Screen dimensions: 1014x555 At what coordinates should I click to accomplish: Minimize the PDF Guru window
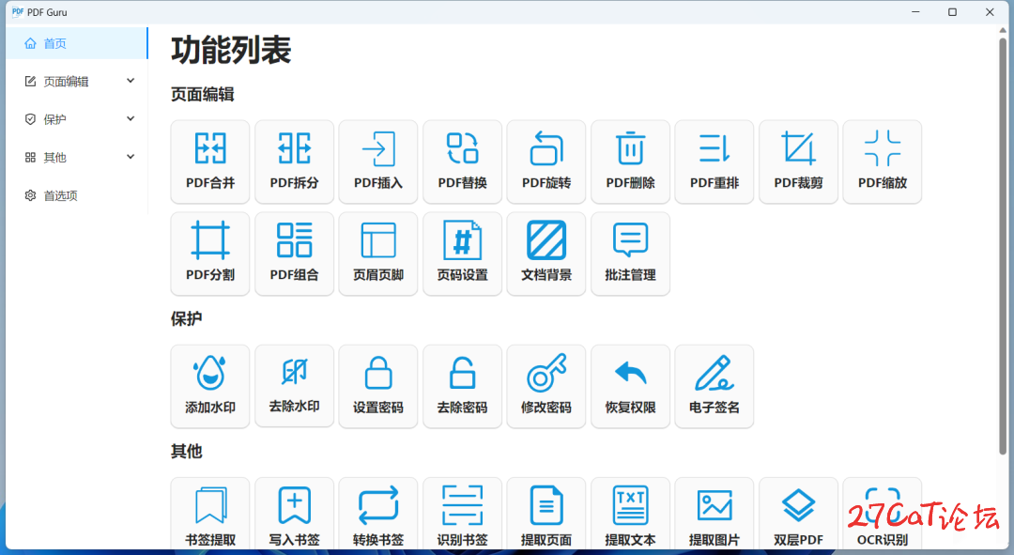coord(915,11)
